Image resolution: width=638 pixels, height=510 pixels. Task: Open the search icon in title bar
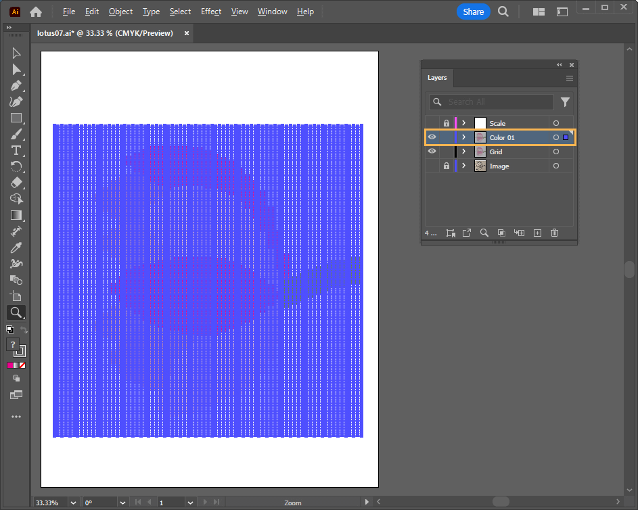click(x=503, y=11)
